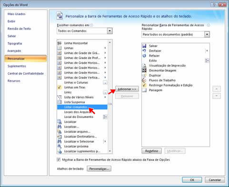229x187 pixels.
Task: Click the Localizar suplementos icon
Action: point(60,151)
